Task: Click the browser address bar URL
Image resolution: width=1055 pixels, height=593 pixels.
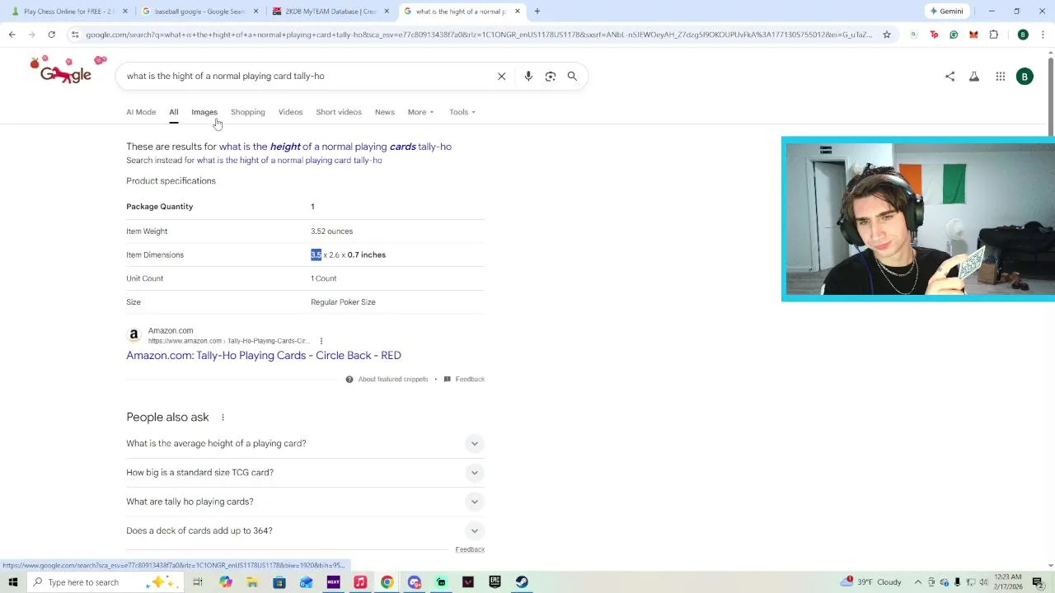Action: tap(478, 35)
